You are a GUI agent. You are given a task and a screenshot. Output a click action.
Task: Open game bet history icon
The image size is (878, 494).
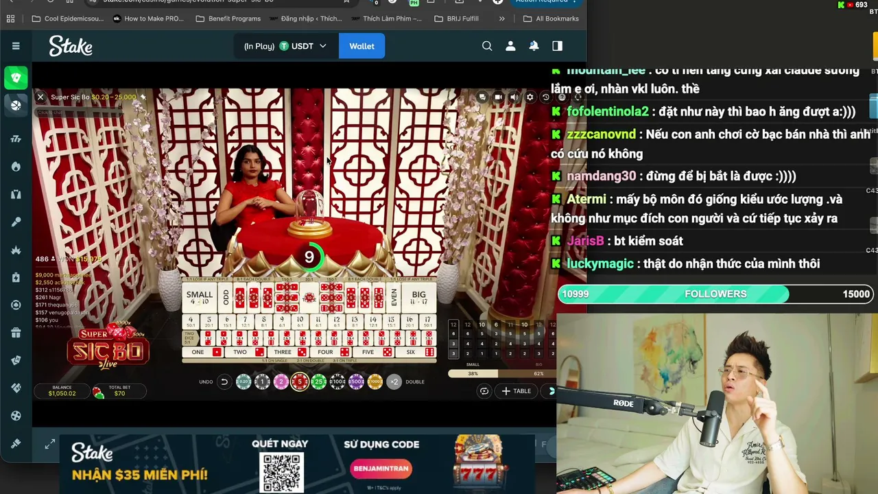(545, 97)
